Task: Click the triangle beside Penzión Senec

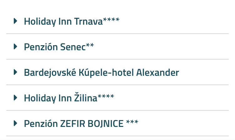Action: (x=15, y=47)
